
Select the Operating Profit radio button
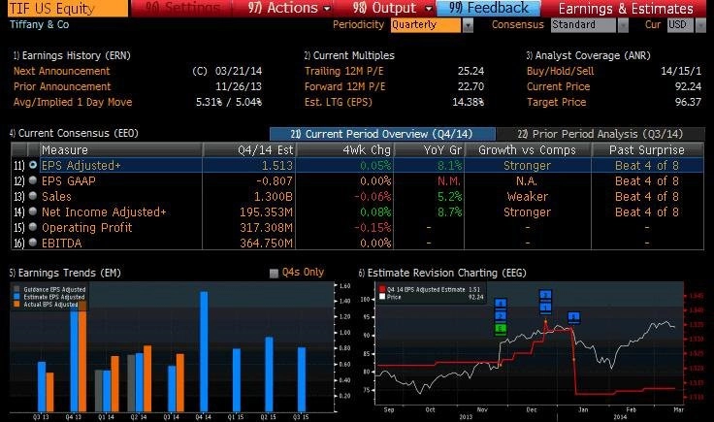click(33, 227)
